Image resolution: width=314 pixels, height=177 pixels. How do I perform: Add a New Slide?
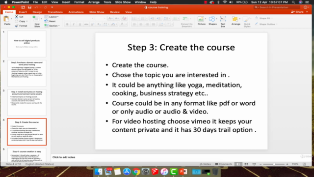(36, 19)
